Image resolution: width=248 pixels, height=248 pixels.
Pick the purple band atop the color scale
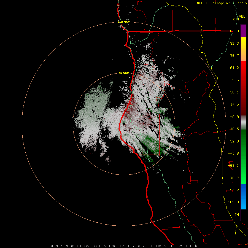click(243, 31)
